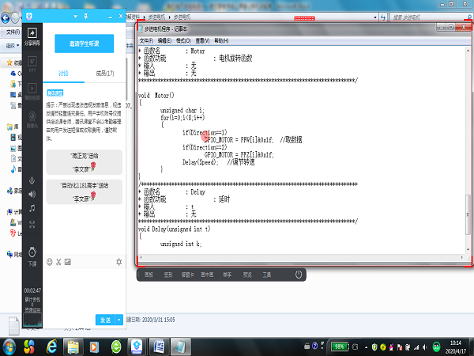This screenshot has width=474, height=356.
Task: Open chat settings gear icon
Action: pos(118,262)
